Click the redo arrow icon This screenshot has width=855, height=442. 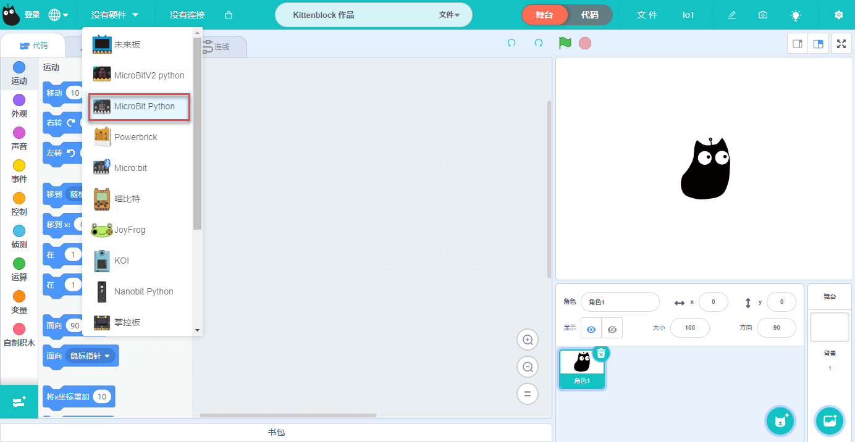[539, 43]
